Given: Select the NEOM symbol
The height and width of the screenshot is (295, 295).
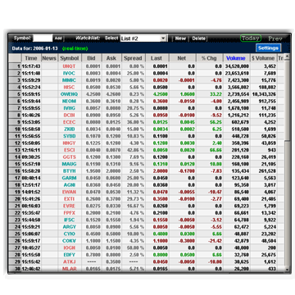Looking at the screenshot, I should click(69, 102).
